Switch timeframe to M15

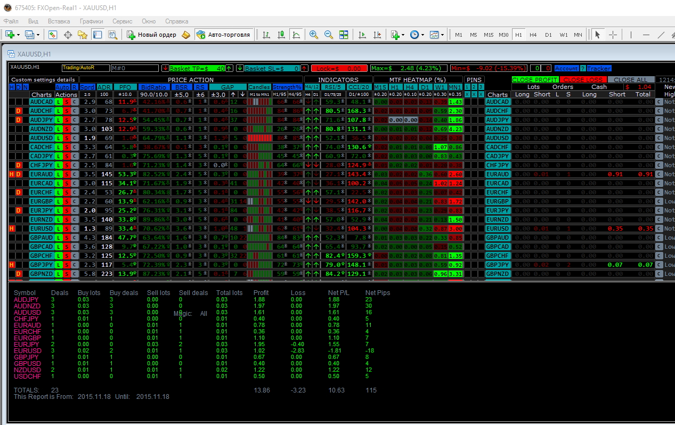[489, 35]
